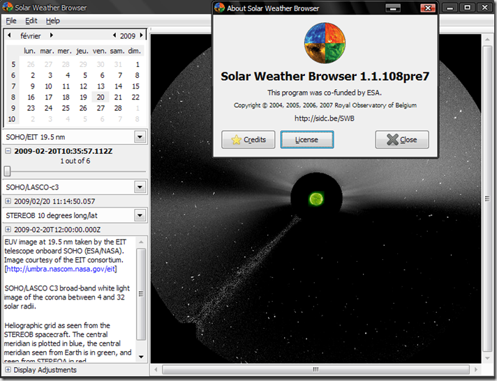
Task: Click the image viewer scroll right arrow
Action: [475, 369]
